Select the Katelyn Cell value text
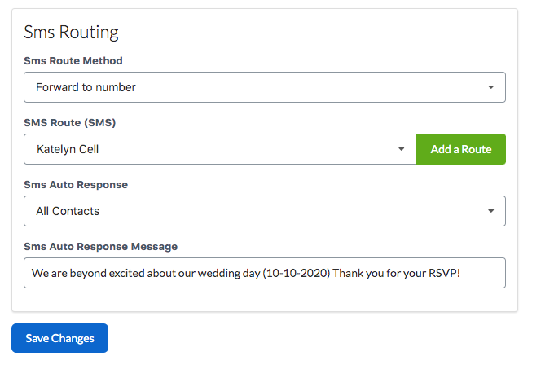 (73, 149)
